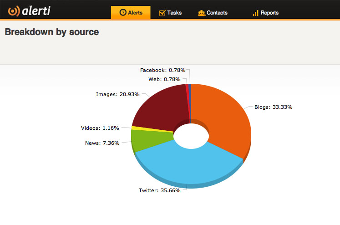Viewport: 340px width, 225px height.
Task: Click the Tasks checkmark icon
Action: click(x=162, y=13)
